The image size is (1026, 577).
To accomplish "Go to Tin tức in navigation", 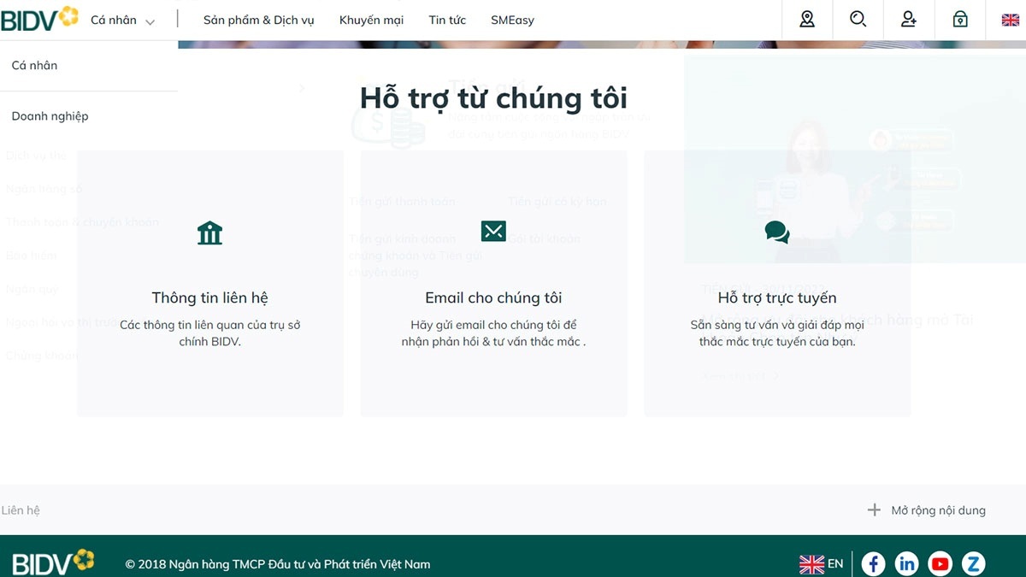I will [x=447, y=21].
